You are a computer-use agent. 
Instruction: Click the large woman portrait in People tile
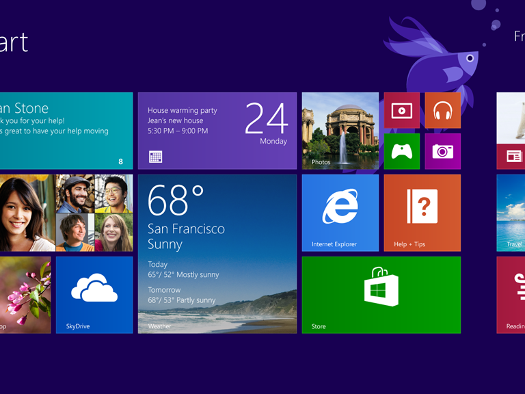tap(27, 213)
